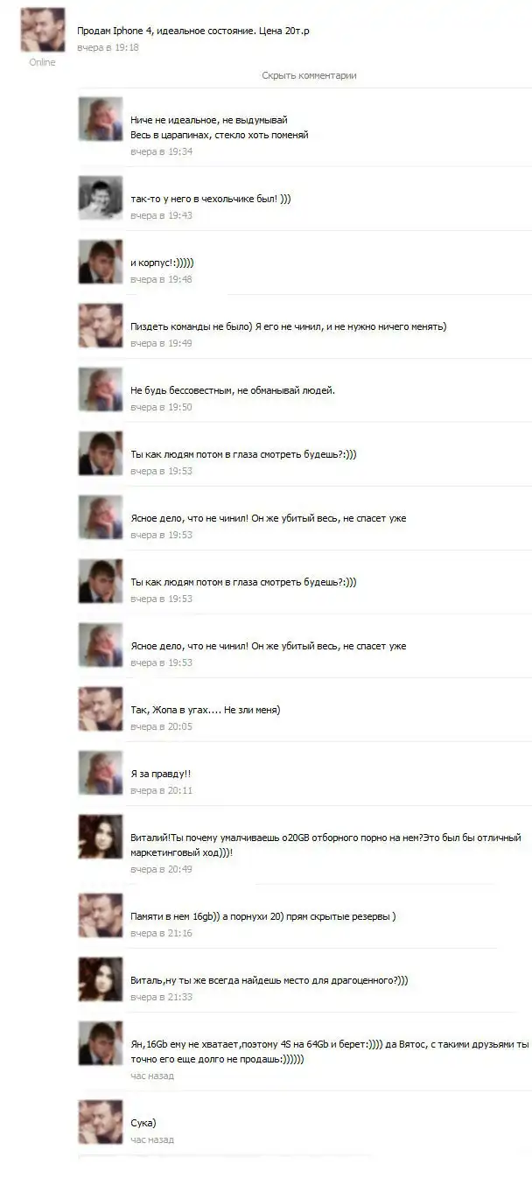Click black-and-white avatar beside 'в чехольчике' comment

point(101,198)
